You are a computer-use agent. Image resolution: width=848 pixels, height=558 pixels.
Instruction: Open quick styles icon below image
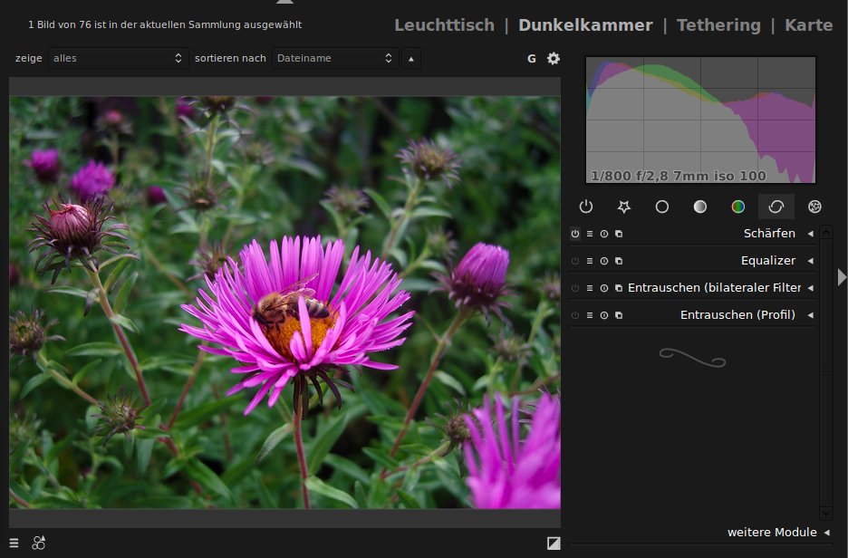click(x=38, y=543)
